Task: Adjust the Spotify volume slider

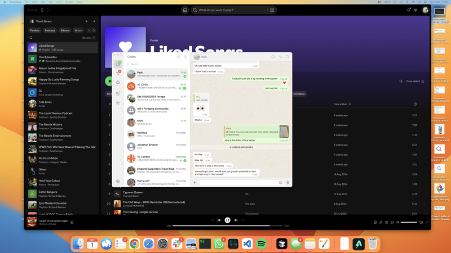Action: (x=409, y=222)
